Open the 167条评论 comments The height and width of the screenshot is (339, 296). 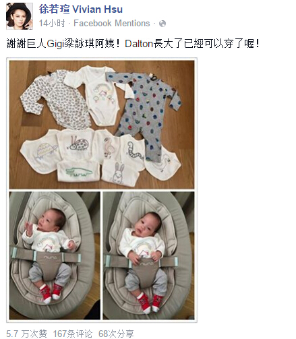tap(73, 334)
